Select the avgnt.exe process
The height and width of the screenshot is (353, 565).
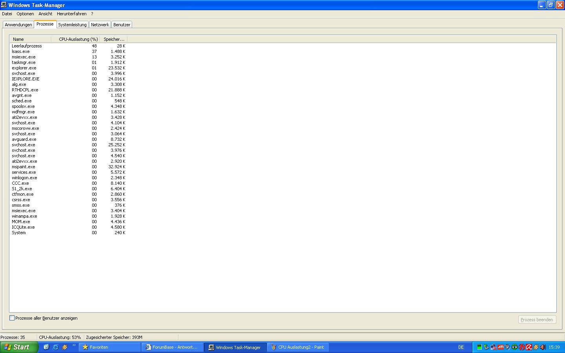[69, 95]
